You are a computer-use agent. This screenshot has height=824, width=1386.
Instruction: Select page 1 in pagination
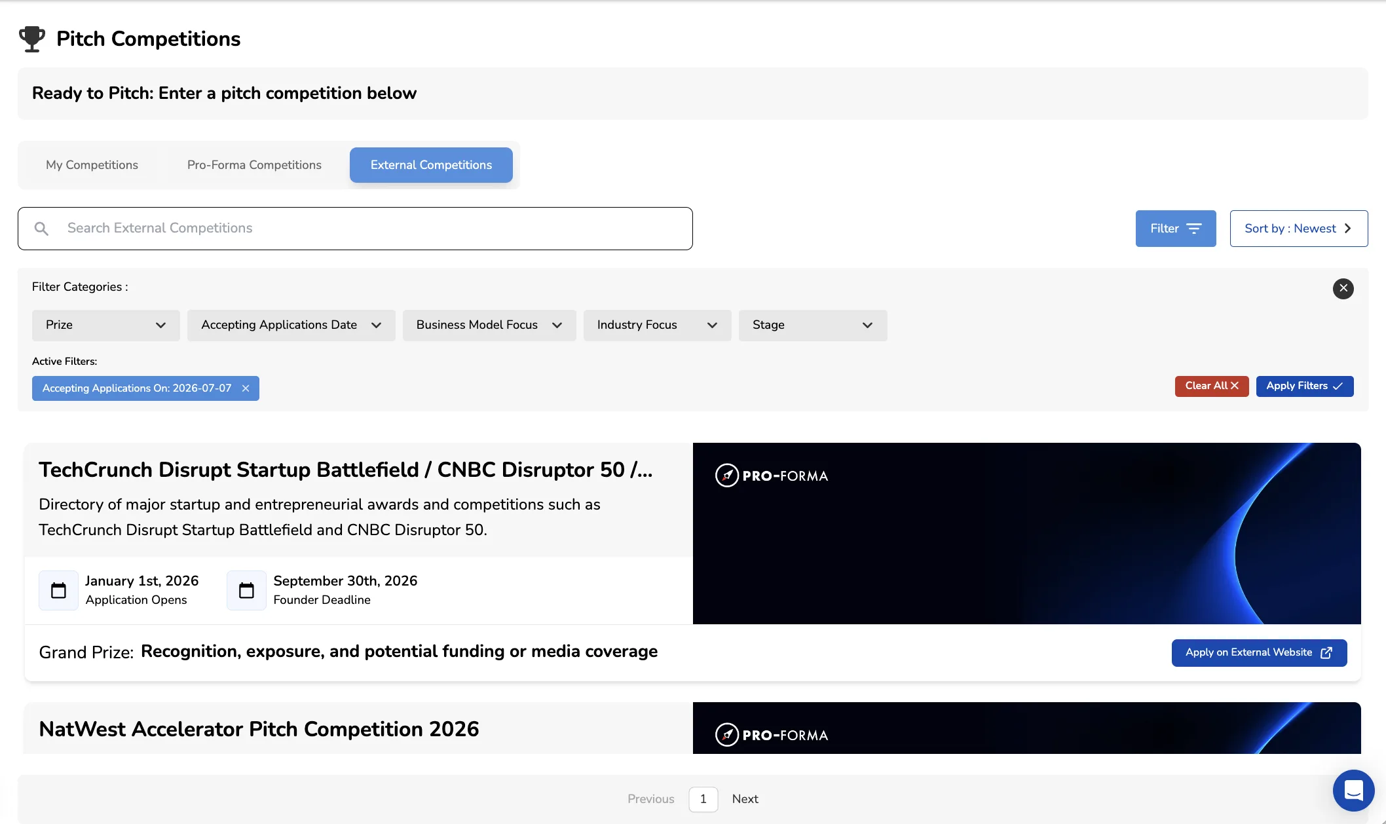(703, 799)
